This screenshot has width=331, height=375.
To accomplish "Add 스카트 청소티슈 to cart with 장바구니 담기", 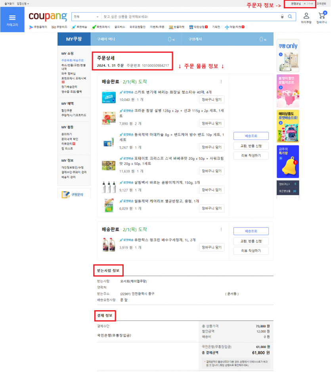I will click(211, 99).
